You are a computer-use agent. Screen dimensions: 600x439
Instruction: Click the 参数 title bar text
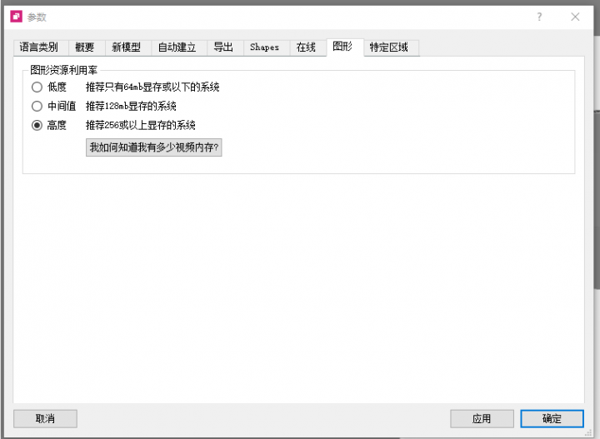[x=37, y=16]
